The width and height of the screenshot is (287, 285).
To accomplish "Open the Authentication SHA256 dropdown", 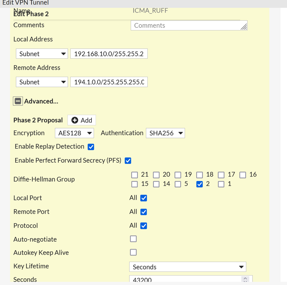I will pos(165,133).
